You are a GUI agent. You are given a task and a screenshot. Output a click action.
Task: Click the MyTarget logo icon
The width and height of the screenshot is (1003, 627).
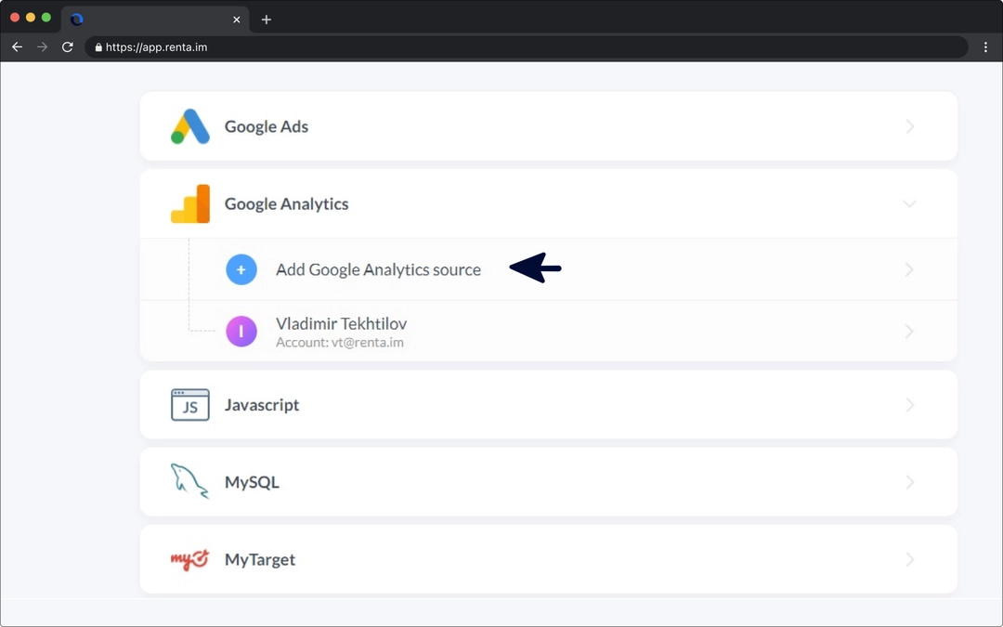pos(189,559)
